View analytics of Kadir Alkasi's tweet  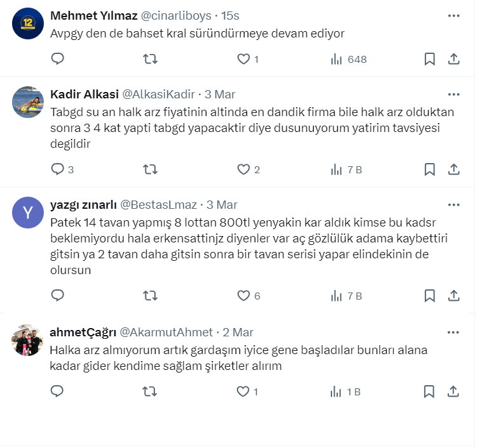[x=346, y=169]
